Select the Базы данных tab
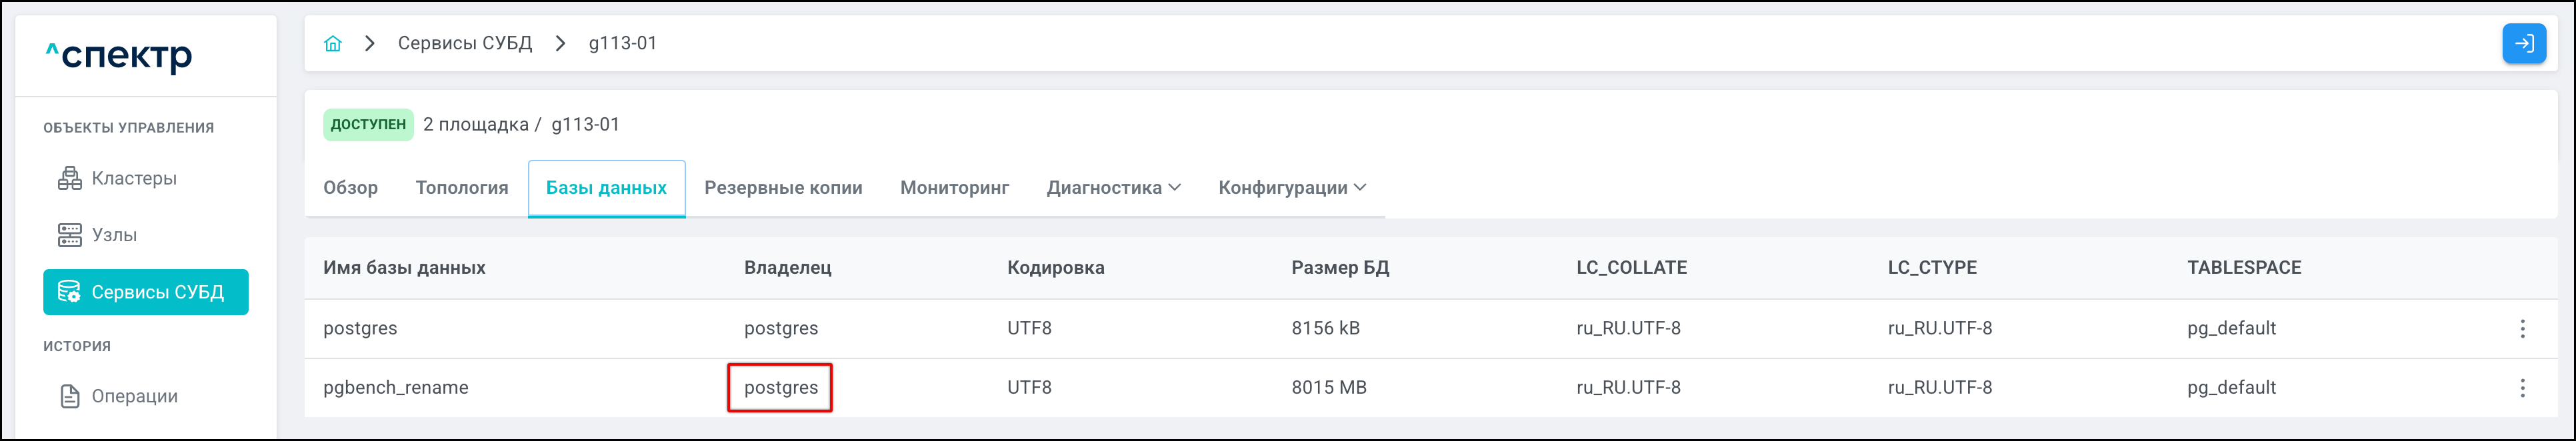Viewport: 2576px width, 441px height. pos(606,188)
